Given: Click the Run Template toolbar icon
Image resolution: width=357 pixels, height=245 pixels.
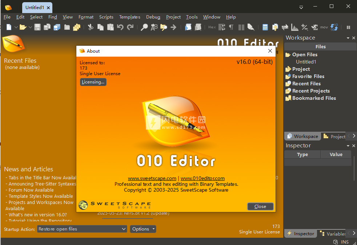Looking at the screenshot, I should [x=198, y=27].
